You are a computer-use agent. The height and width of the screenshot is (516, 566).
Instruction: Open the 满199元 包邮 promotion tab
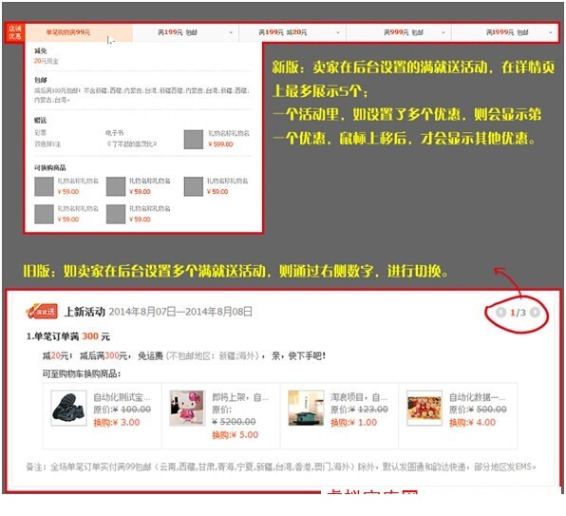tap(185, 32)
